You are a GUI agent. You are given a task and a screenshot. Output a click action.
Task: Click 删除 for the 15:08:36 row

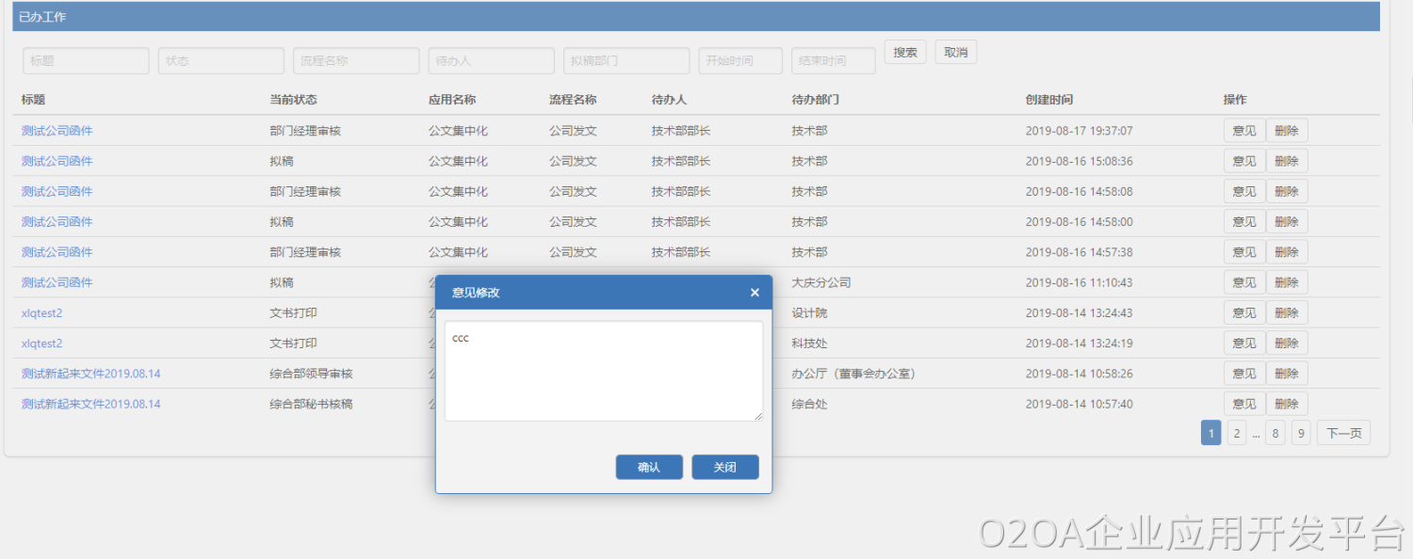(x=1286, y=161)
